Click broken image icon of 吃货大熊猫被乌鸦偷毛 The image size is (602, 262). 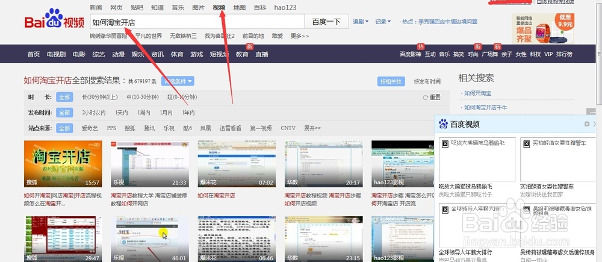click(445, 144)
